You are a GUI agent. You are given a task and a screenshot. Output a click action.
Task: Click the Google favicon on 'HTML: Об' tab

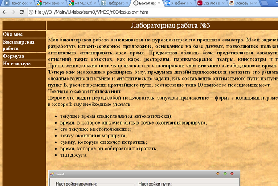[71, 3]
